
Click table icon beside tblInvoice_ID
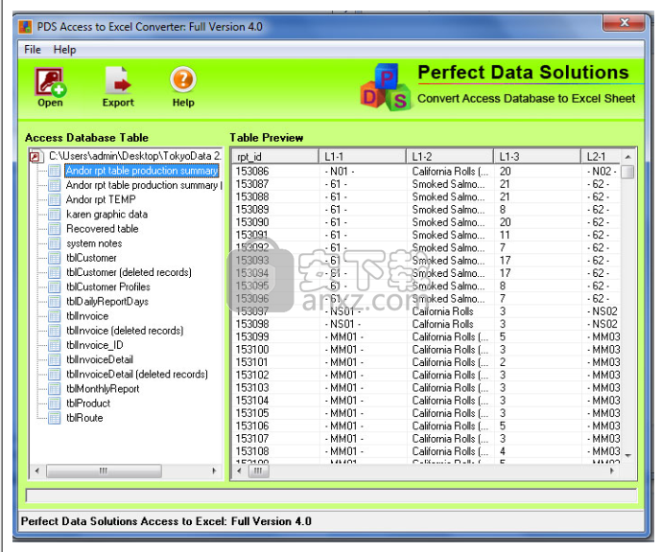coord(55,345)
